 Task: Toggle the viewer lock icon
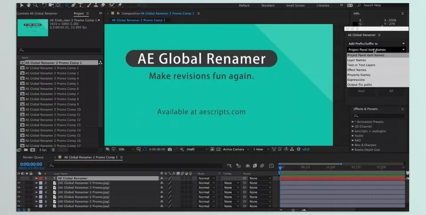coord(118,13)
